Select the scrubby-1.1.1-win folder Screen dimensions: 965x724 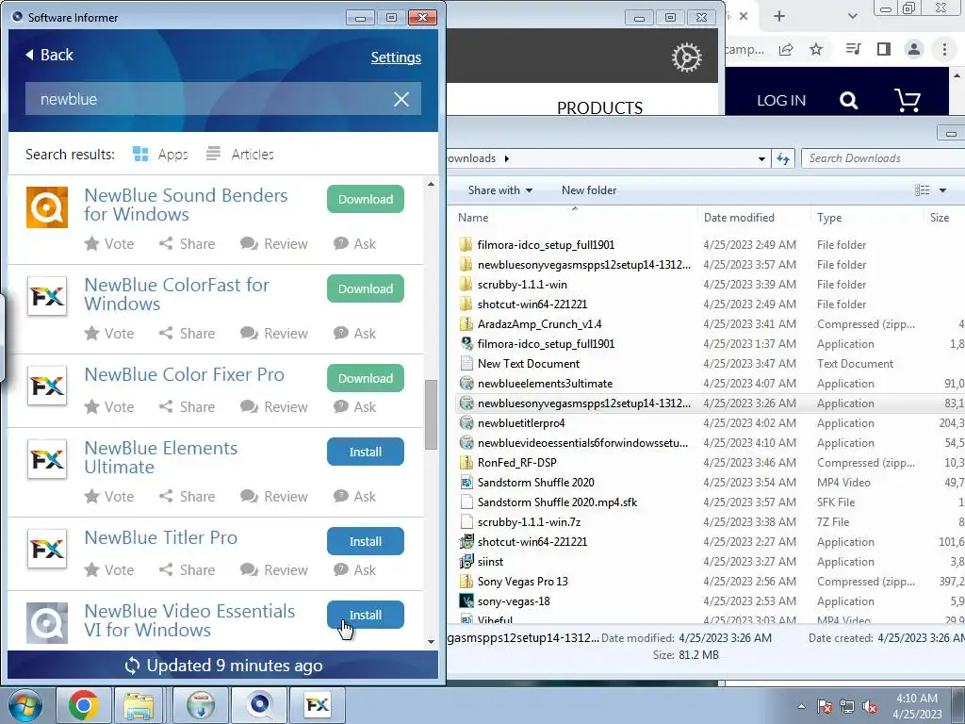522,285
